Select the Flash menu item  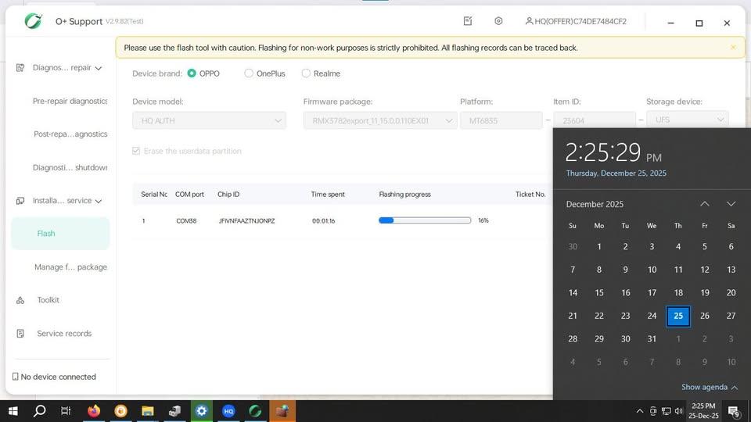pyautogui.click(x=60, y=234)
